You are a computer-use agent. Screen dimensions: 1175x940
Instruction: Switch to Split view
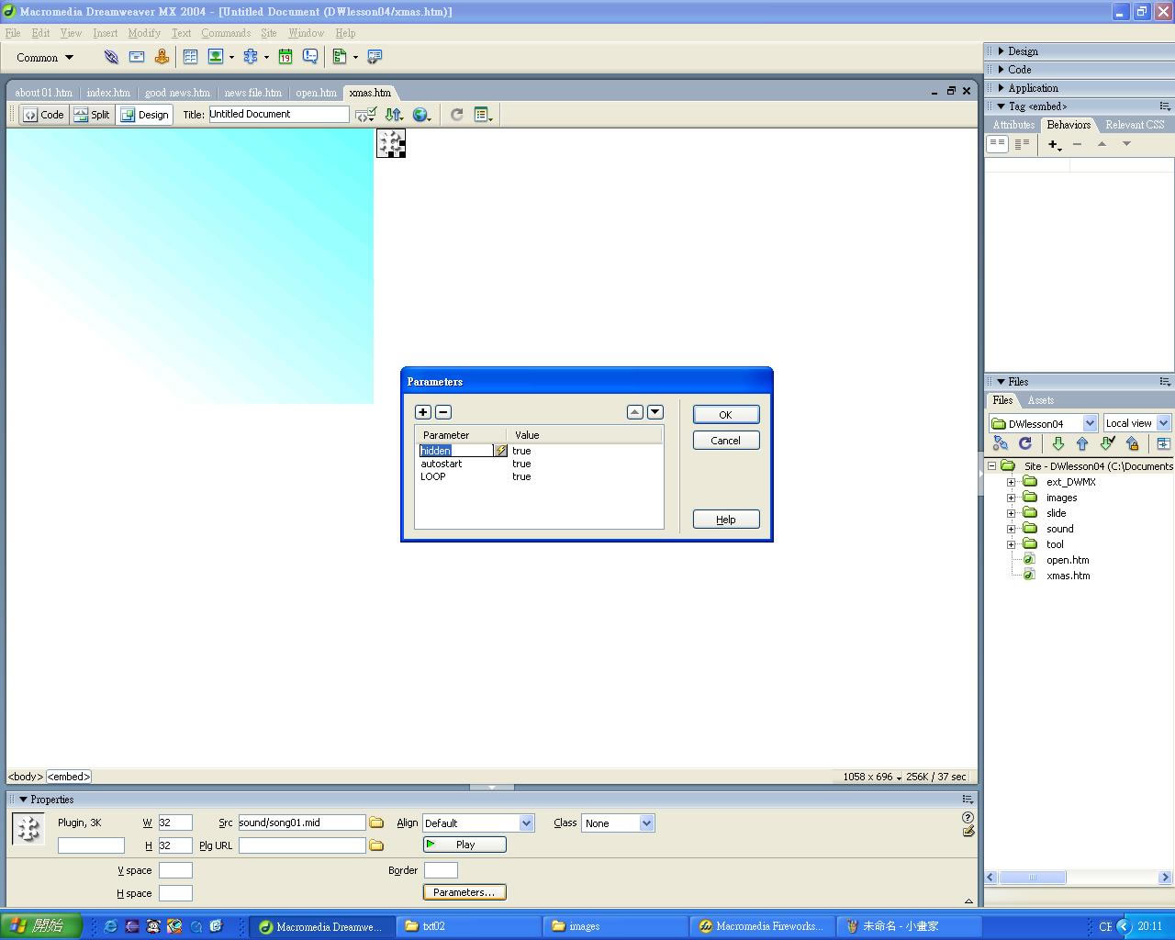(92, 115)
